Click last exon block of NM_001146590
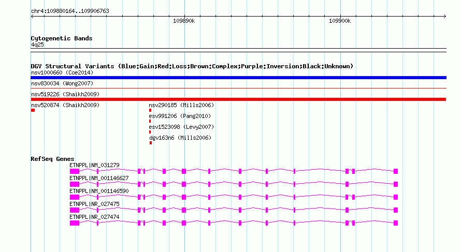 [396, 197]
